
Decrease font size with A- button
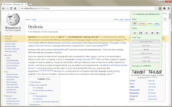pyautogui.click(x=152, y=33)
